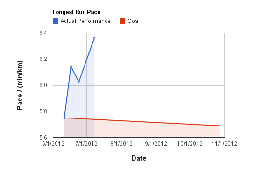Click the 11/1/2012 x-axis label
277x170 pixels.
point(225,144)
